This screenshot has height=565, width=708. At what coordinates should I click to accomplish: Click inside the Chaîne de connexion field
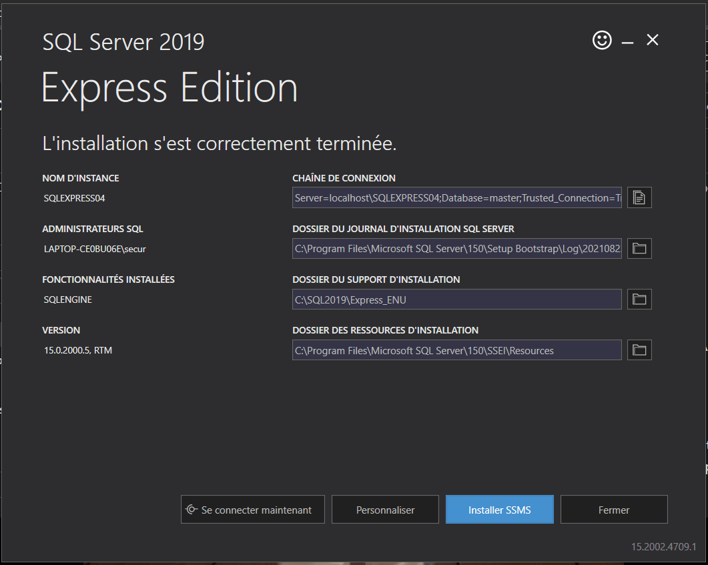[457, 198]
